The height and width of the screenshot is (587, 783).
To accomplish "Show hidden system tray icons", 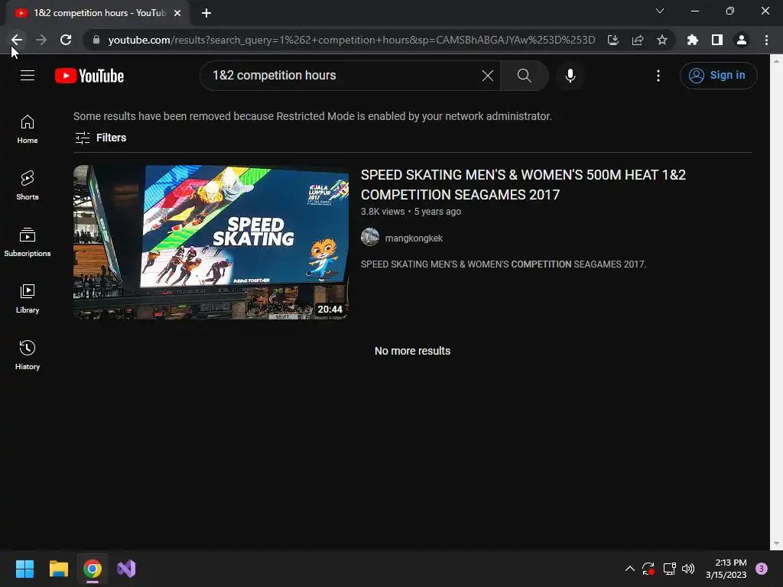I will coord(630,569).
